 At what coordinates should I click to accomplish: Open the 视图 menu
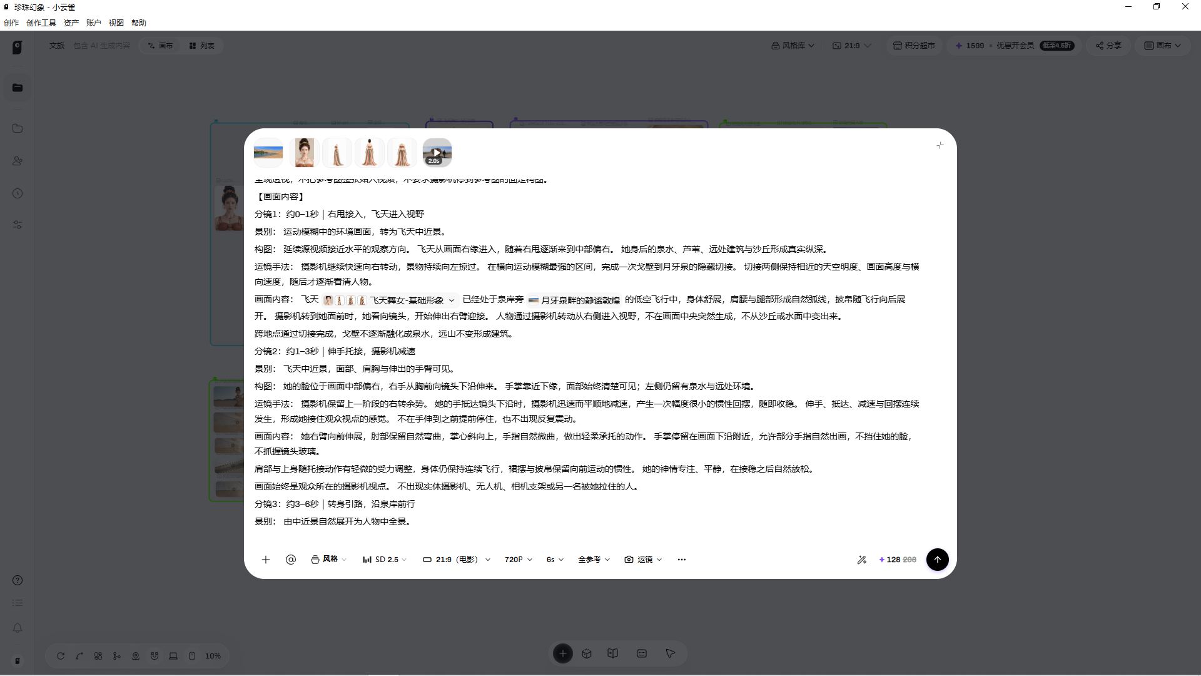[x=116, y=23]
